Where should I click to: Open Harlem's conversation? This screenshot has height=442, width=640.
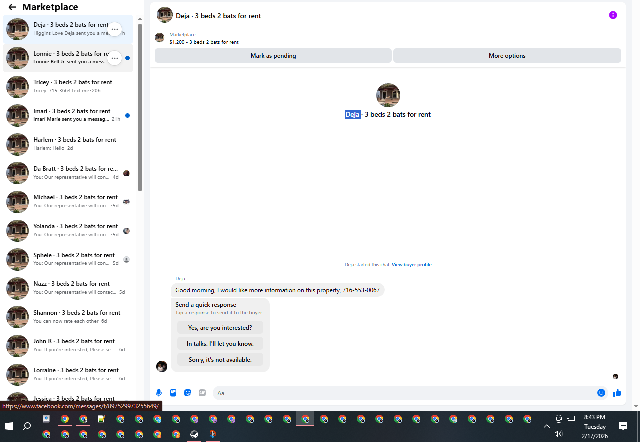tap(68, 144)
